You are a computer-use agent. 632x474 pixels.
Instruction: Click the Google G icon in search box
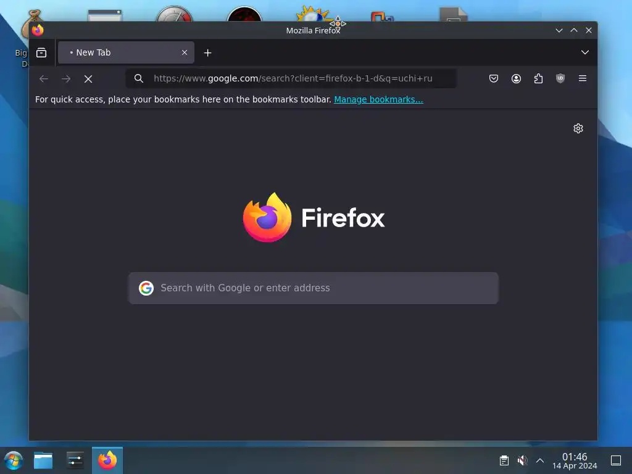(146, 288)
